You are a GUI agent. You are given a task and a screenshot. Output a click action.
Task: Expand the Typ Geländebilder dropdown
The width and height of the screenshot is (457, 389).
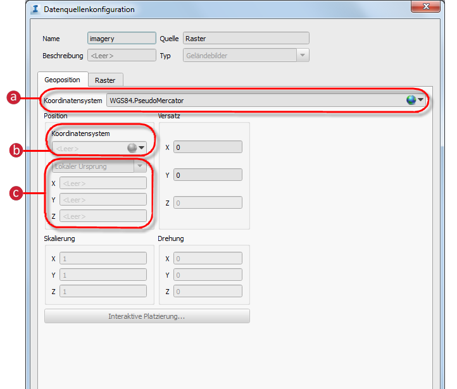(x=303, y=55)
